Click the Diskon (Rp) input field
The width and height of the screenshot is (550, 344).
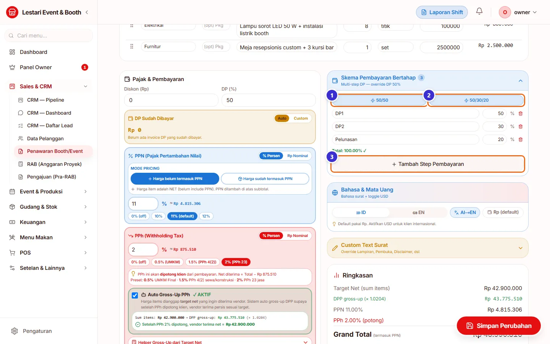click(x=171, y=100)
